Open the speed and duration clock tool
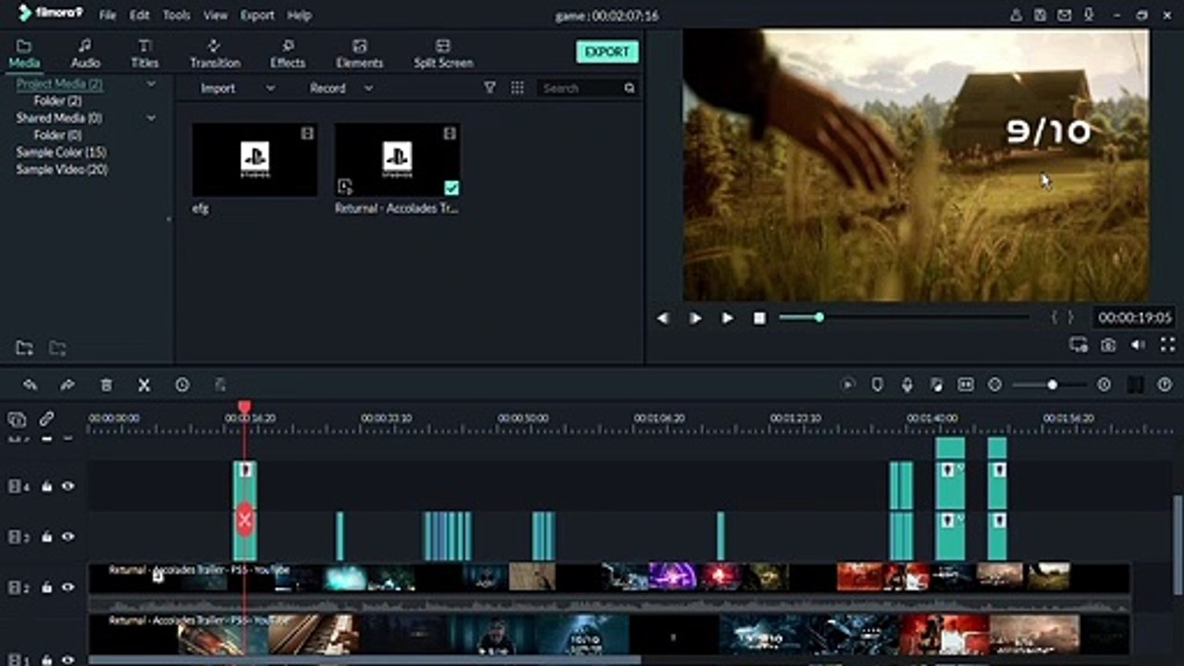Image resolution: width=1184 pixels, height=666 pixels. tap(182, 385)
